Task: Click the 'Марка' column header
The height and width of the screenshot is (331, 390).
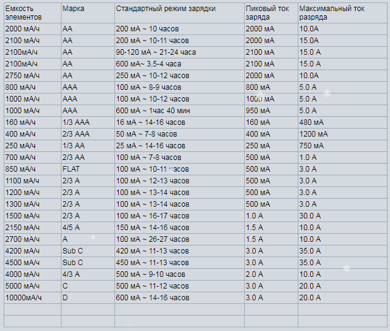Action: coord(88,13)
